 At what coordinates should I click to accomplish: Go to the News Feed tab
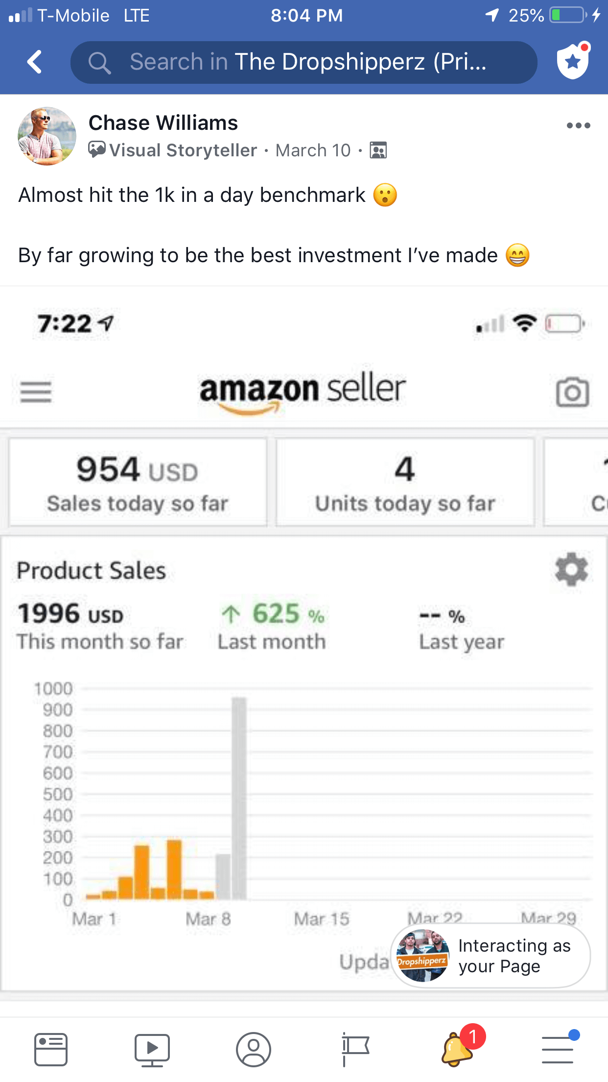[51, 1050]
